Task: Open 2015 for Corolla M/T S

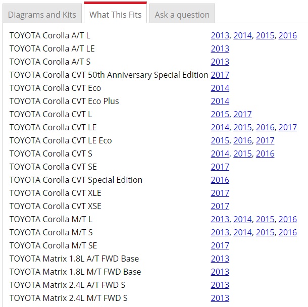Action: click(x=265, y=232)
